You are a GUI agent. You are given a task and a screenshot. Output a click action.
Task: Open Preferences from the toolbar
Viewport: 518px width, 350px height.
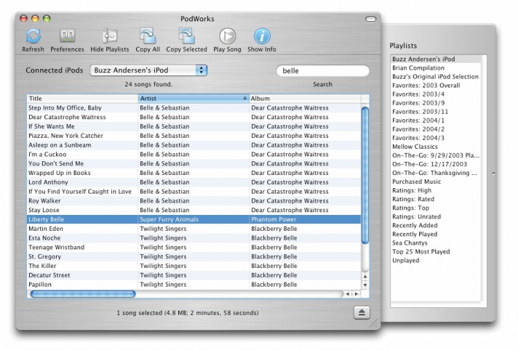coord(67,37)
